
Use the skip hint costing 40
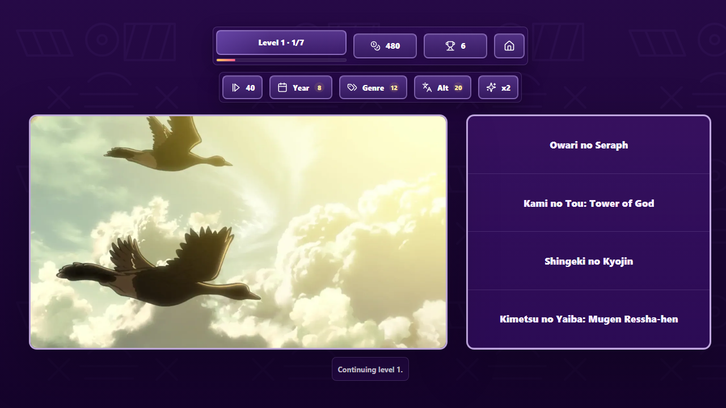click(242, 88)
